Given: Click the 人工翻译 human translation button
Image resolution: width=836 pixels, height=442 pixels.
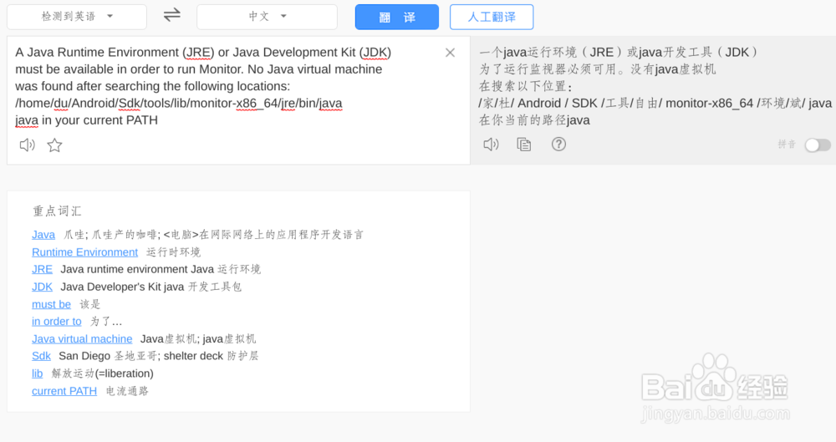Looking at the screenshot, I should tap(492, 17).
